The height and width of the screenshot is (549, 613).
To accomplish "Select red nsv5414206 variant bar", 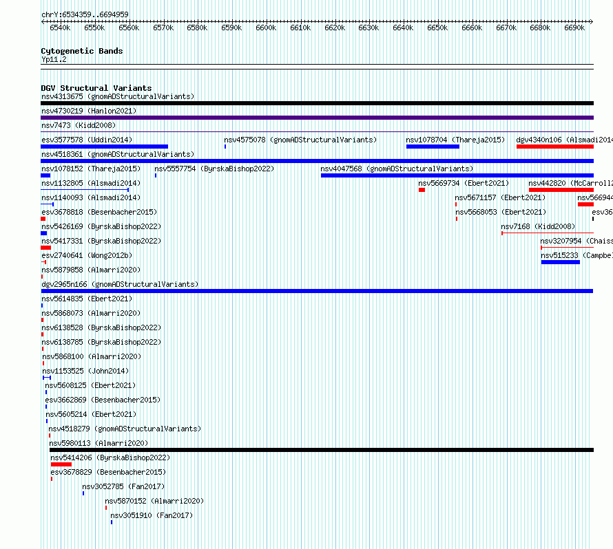I will coord(61,464).
